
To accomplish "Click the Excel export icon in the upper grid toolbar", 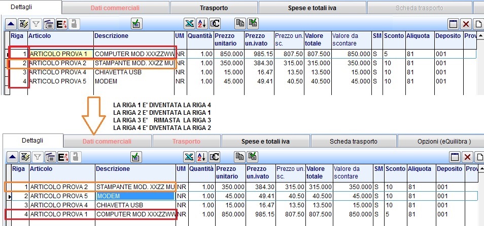I will tap(188, 23).
